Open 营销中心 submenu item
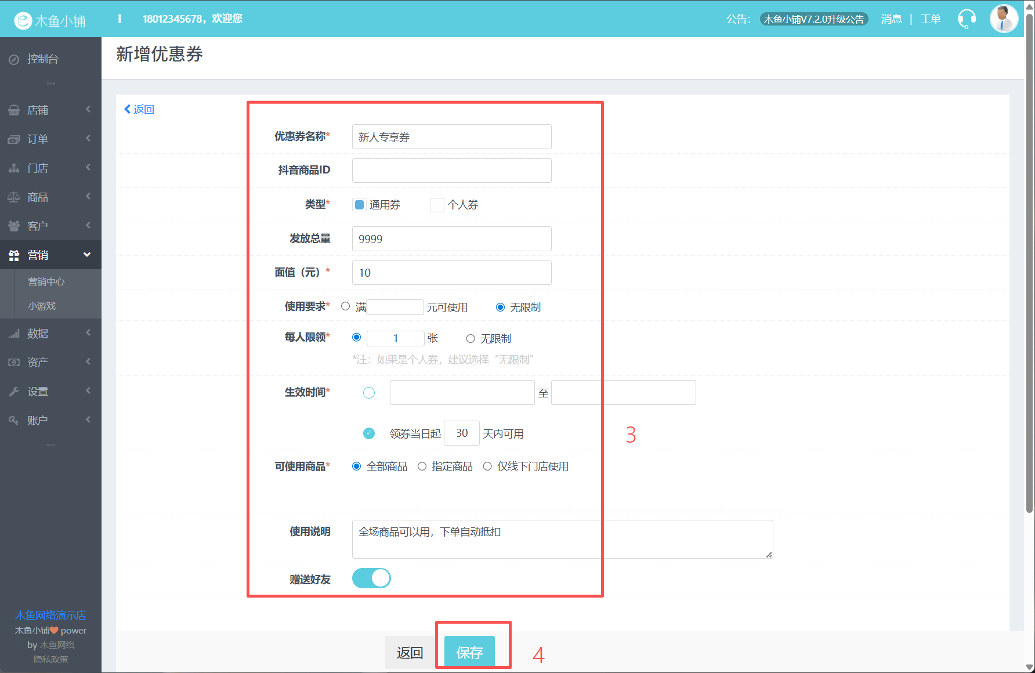Screen dimensions: 1035x673 click(46, 282)
